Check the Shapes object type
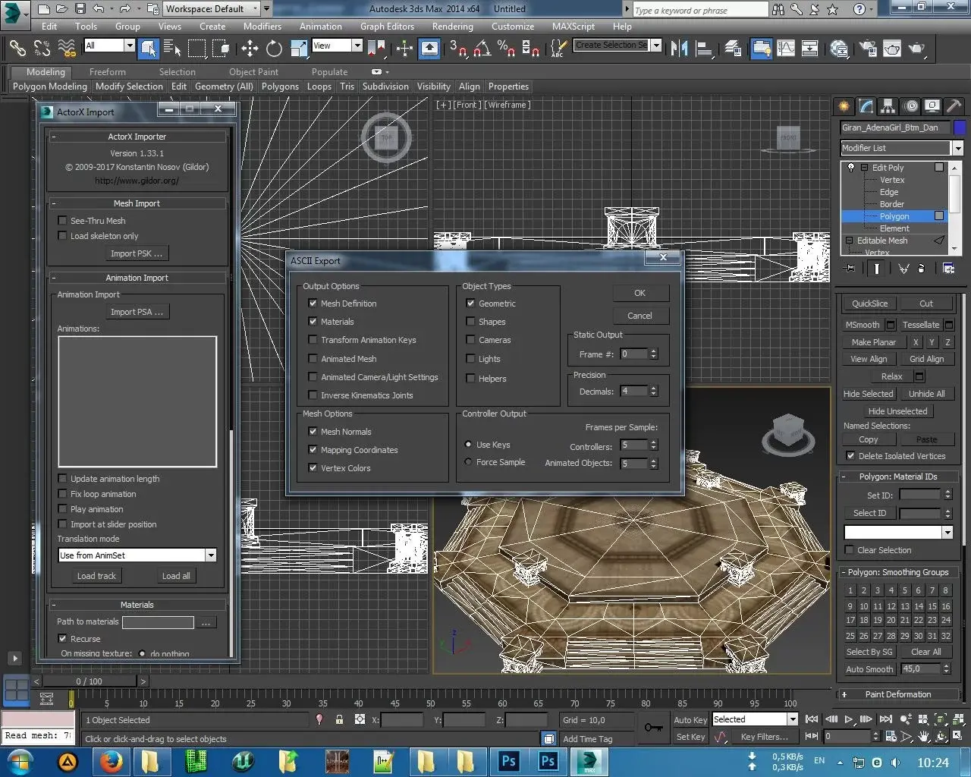 [x=470, y=322]
